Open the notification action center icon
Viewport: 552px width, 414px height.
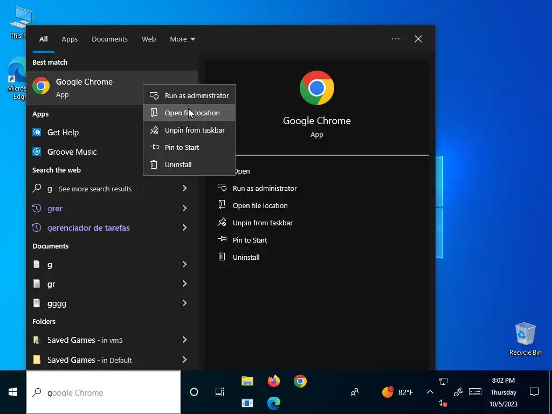534,392
